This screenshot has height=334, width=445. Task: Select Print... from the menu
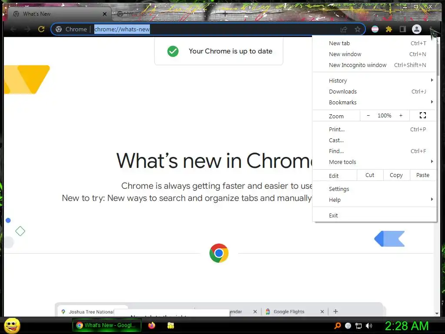[374, 129]
